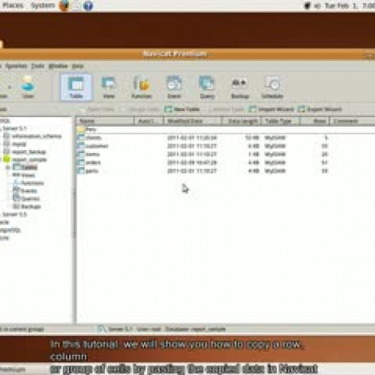Open the Favorites menu

point(16,66)
